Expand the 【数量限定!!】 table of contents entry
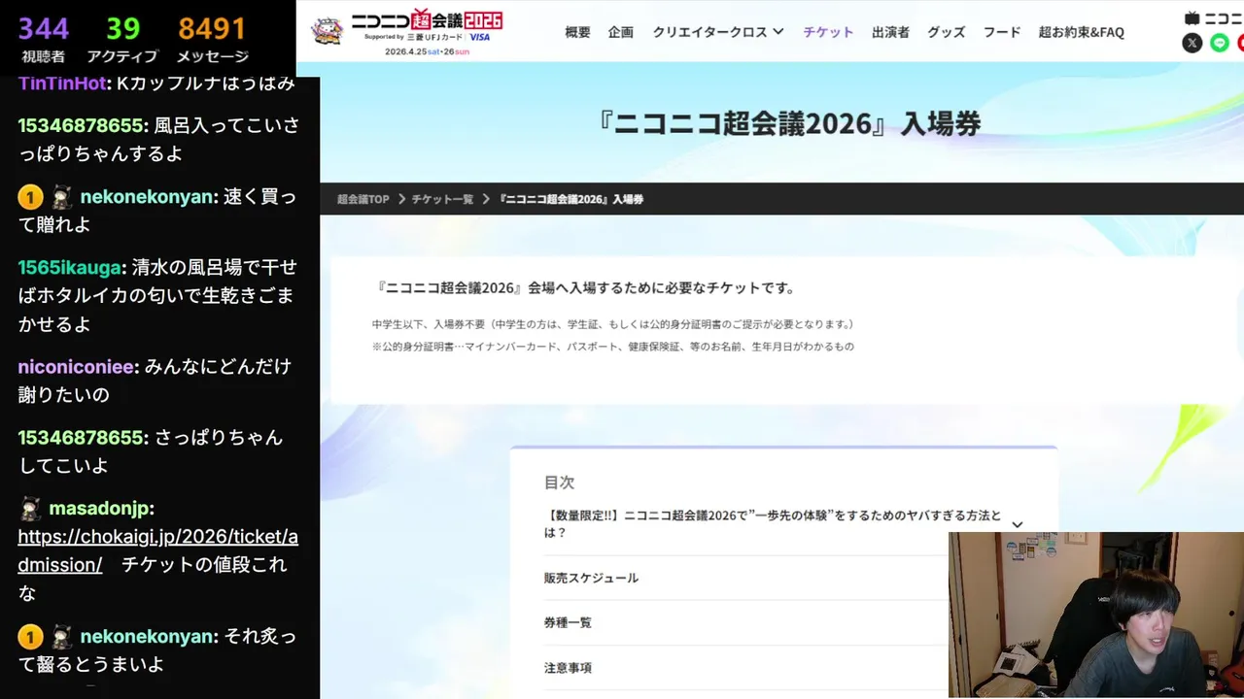Image resolution: width=1244 pixels, height=699 pixels. point(783,524)
